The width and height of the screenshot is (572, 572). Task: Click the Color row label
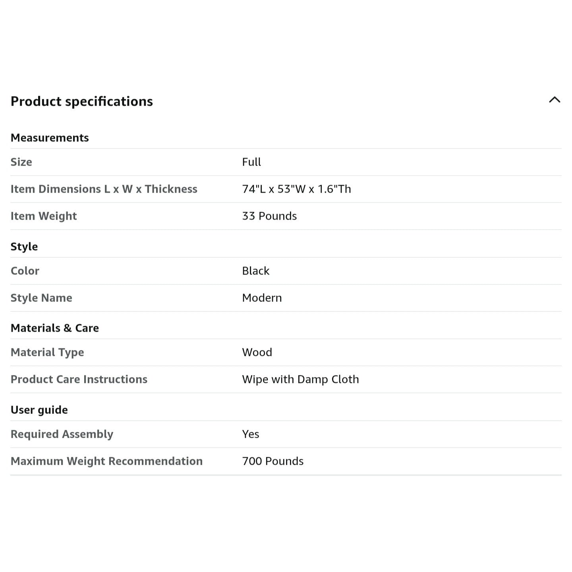click(25, 271)
